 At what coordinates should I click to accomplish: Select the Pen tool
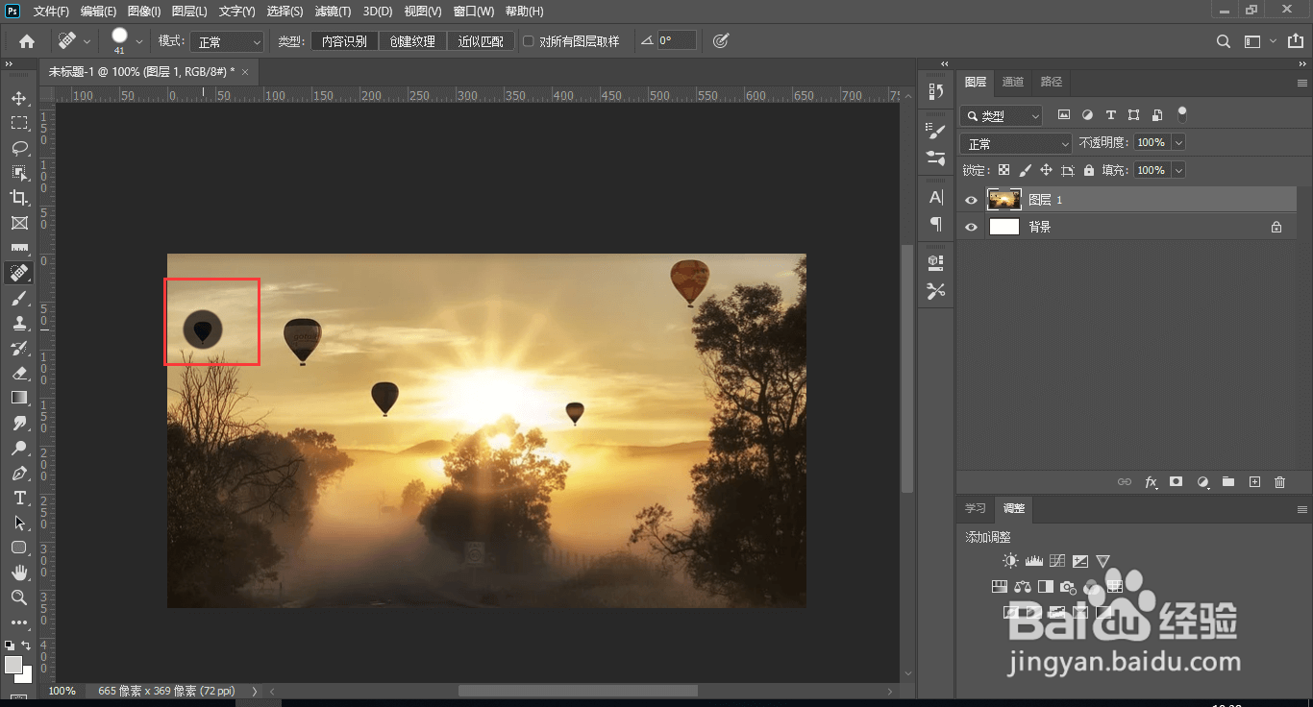click(x=19, y=473)
